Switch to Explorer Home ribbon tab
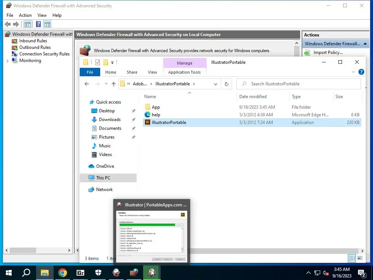The width and height of the screenshot is (373, 280). (111, 72)
